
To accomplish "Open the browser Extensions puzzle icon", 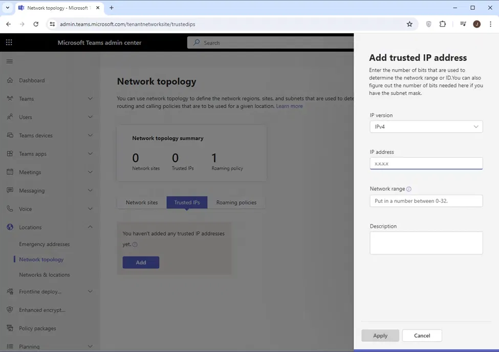I will (443, 24).
